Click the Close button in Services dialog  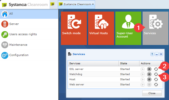point(152,93)
